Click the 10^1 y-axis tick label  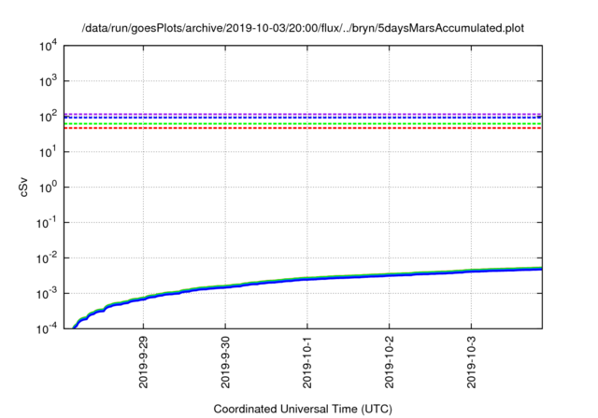pos(49,151)
